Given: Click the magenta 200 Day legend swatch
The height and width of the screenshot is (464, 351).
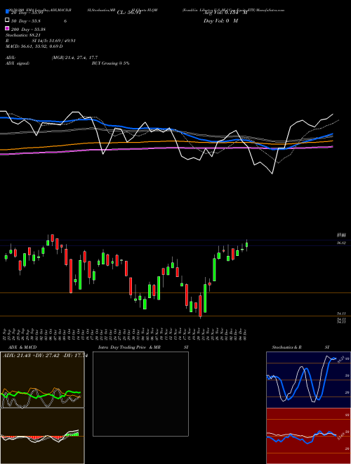Looking at the screenshot, I should click(7, 29).
